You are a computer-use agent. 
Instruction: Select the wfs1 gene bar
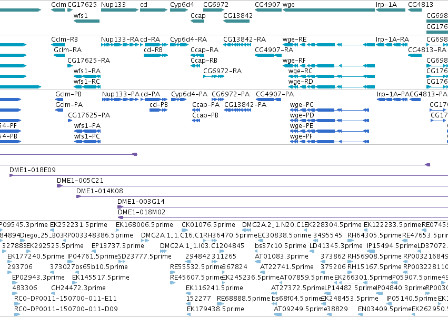86,21
